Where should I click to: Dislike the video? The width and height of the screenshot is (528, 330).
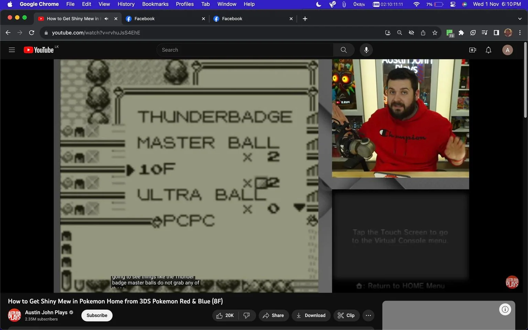pyautogui.click(x=246, y=316)
